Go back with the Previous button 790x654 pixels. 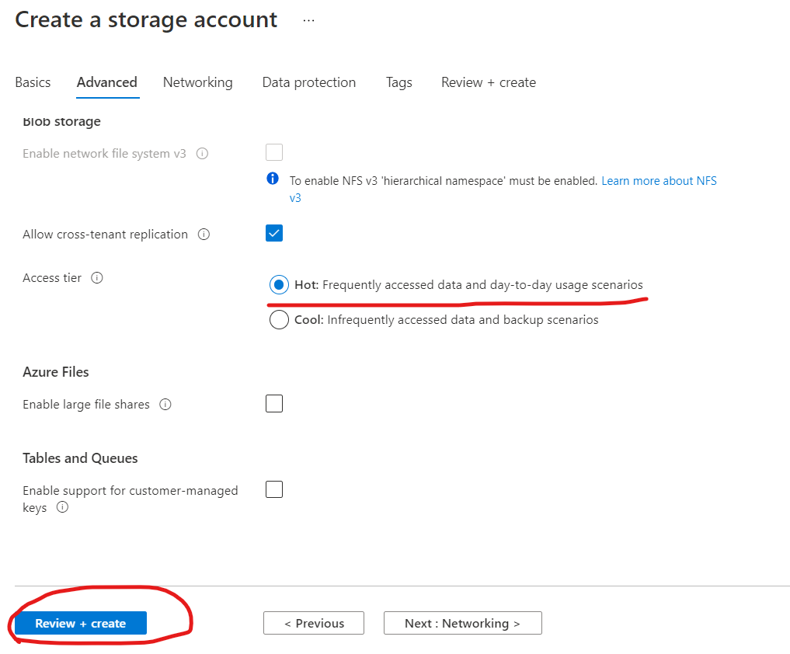[313, 622]
